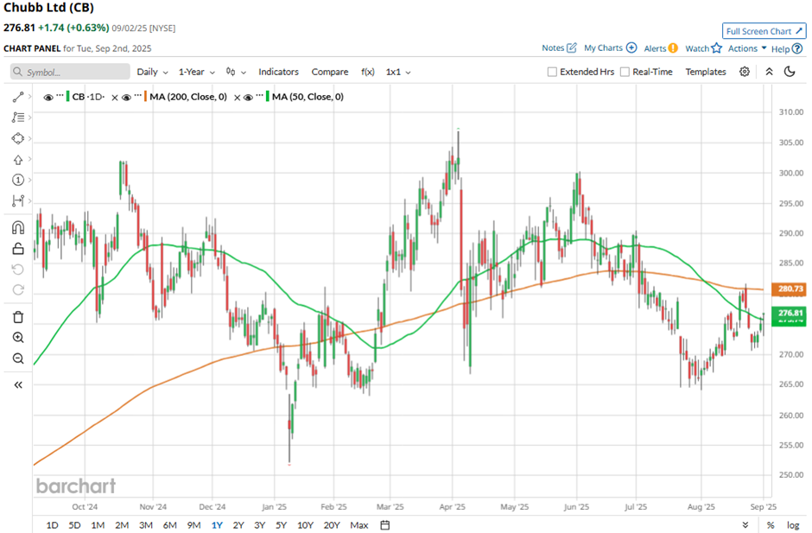The width and height of the screenshot is (812, 533).
Task: Click the Watch link
Action: pyautogui.click(x=697, y=48)
